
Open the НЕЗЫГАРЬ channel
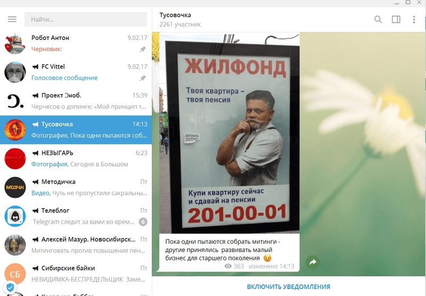tap(76, 159)
